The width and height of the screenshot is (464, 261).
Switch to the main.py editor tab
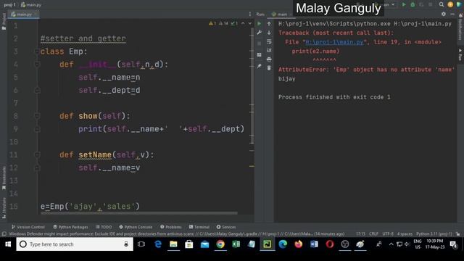pos(24,14)
